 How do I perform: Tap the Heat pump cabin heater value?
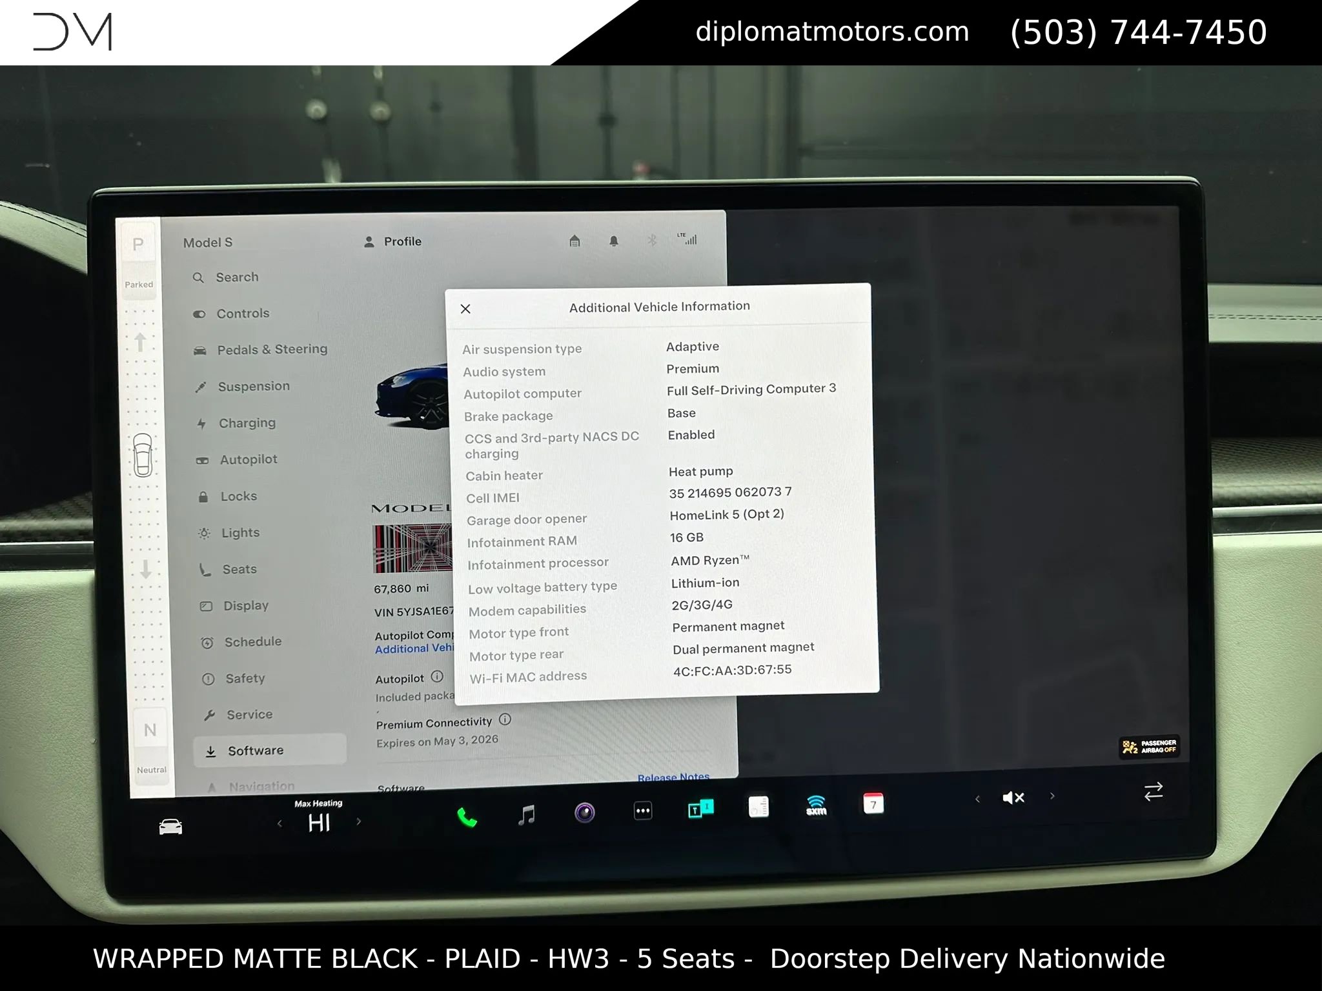click(x=701, y=472)
